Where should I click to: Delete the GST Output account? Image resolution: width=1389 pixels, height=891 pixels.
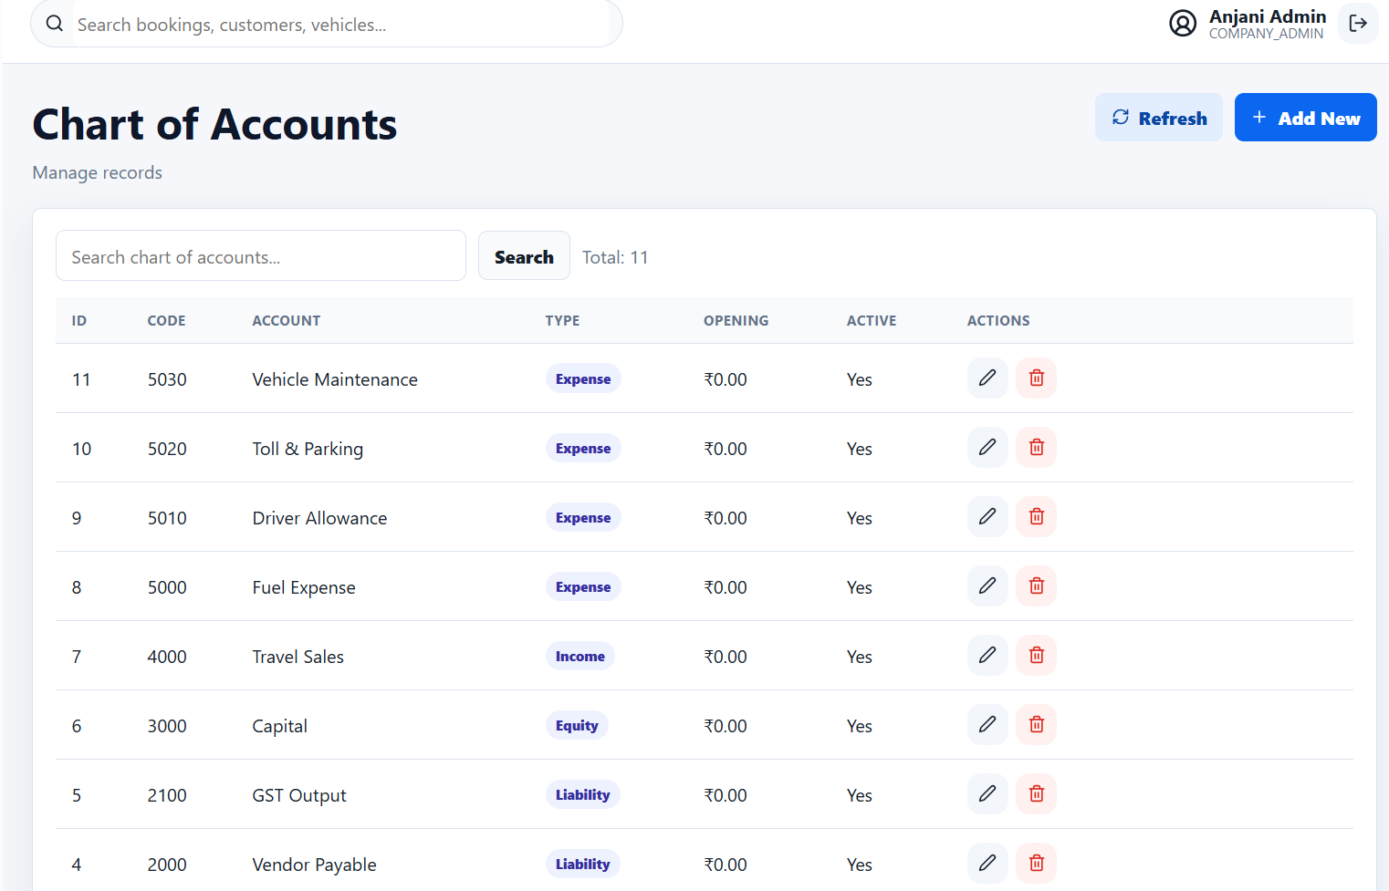point(1036,794)
